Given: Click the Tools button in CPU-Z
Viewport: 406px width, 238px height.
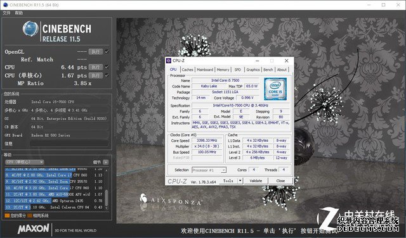Looking at the screenshot, I should (228, 181).
